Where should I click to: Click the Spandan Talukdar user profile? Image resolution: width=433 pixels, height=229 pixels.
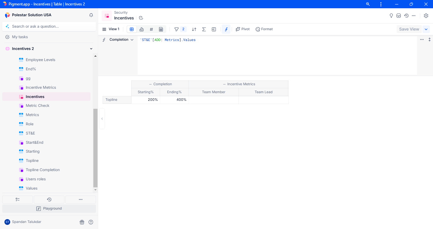click(23, 222)
